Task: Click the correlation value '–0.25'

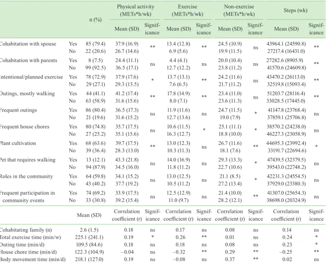Action: (286, 252)
